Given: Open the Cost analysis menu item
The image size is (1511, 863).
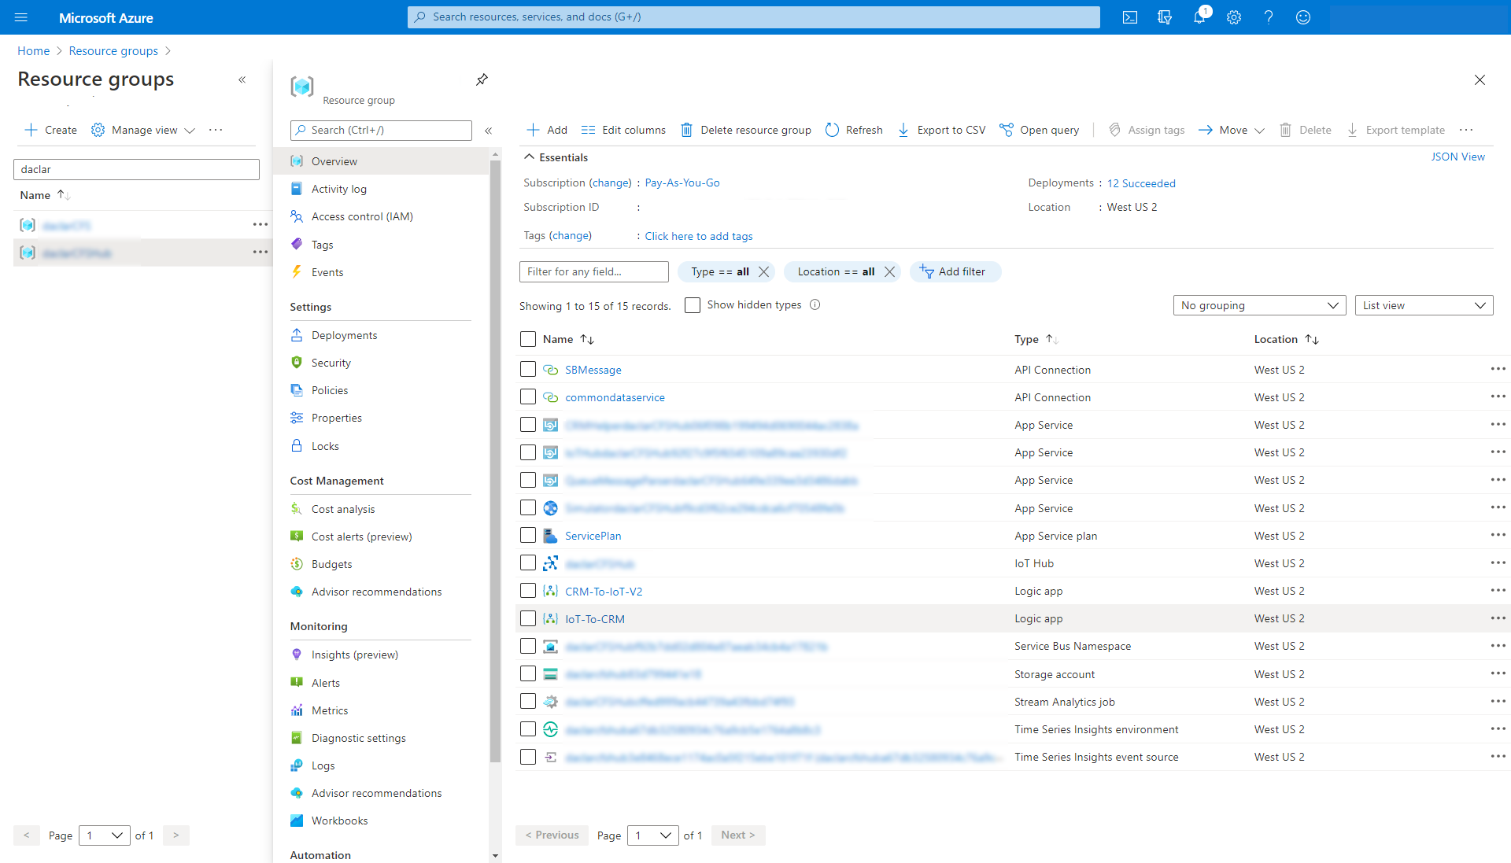Looking at the screenshot, I should [345, 508].
